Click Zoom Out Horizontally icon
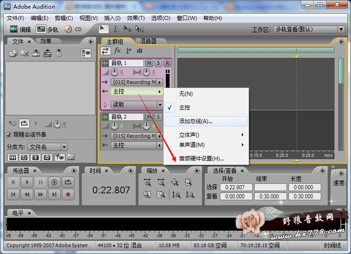 point(161,182)
